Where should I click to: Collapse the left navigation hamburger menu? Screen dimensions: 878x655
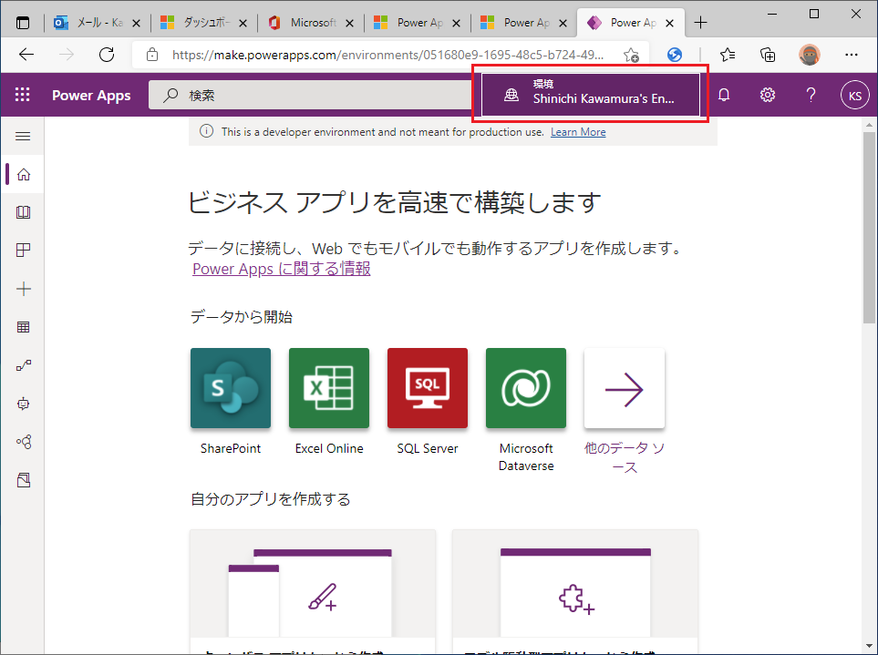tap(23, 137)
